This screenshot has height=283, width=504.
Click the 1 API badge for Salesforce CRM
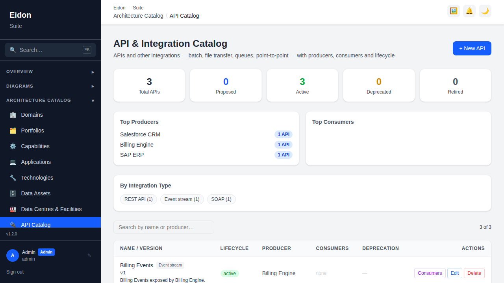coord(283,134)
